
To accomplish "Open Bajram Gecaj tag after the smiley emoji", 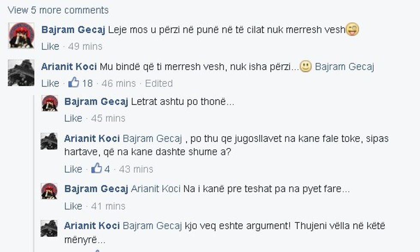I will pos(345,67).
